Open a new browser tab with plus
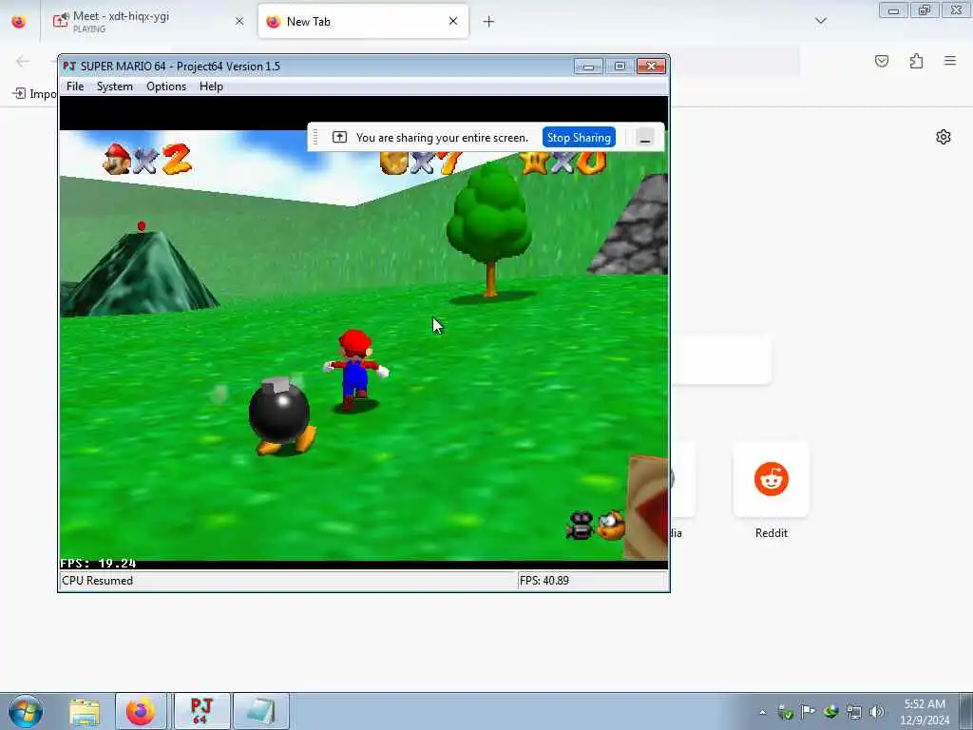The height and width of the screenshot is (730, 973). coord(488,22)
